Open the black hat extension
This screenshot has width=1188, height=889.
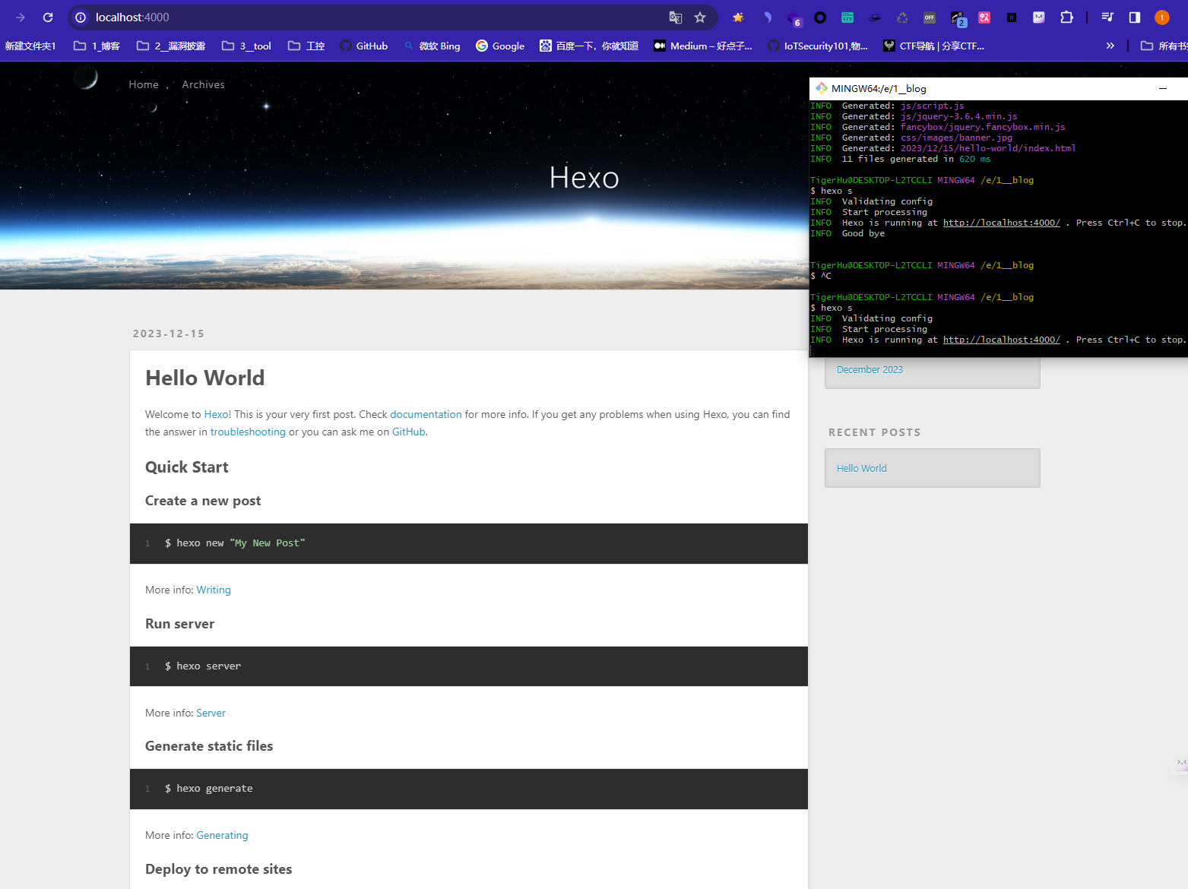pos(875,17)
